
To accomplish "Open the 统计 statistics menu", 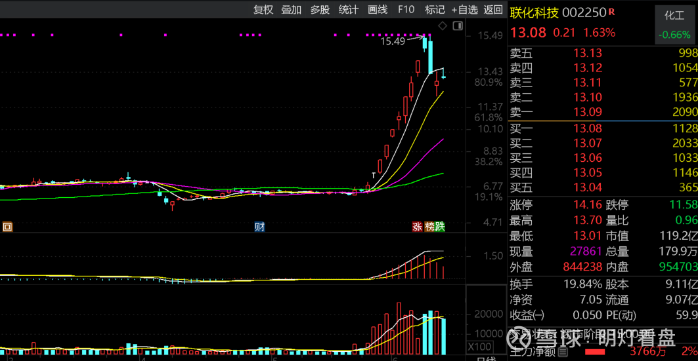I will [349, 9].
